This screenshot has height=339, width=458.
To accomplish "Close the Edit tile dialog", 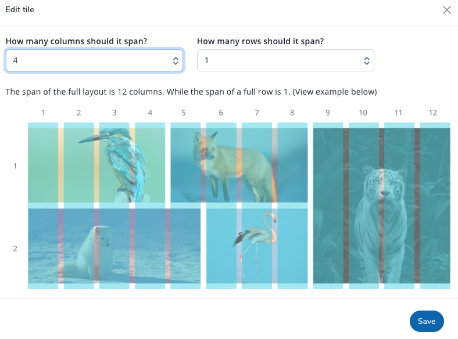I will [446, 10].
